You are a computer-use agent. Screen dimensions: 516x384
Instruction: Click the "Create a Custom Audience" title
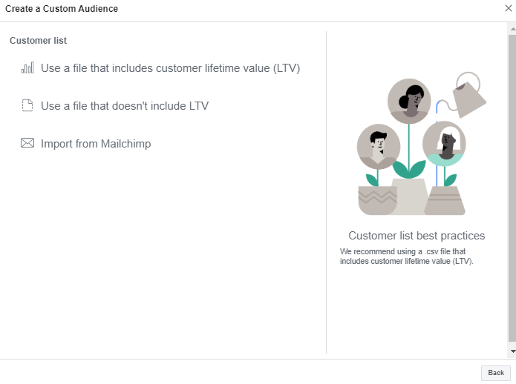62,9
